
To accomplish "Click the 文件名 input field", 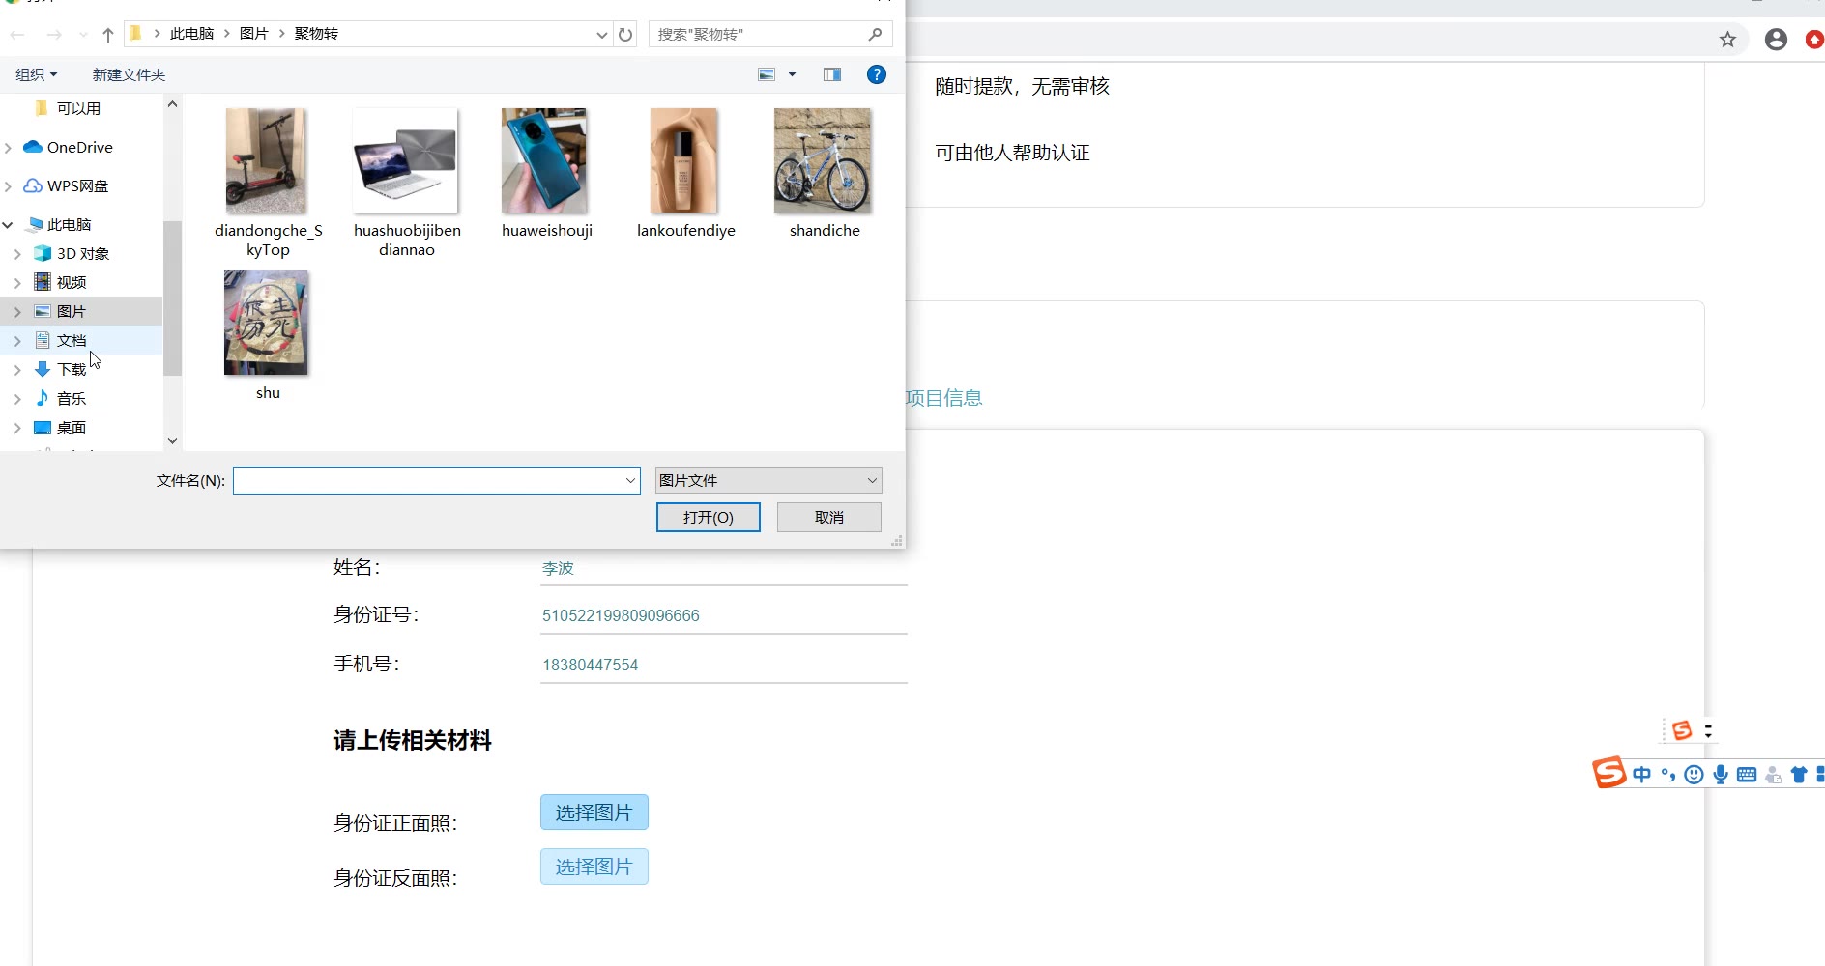I will (436, 480).
